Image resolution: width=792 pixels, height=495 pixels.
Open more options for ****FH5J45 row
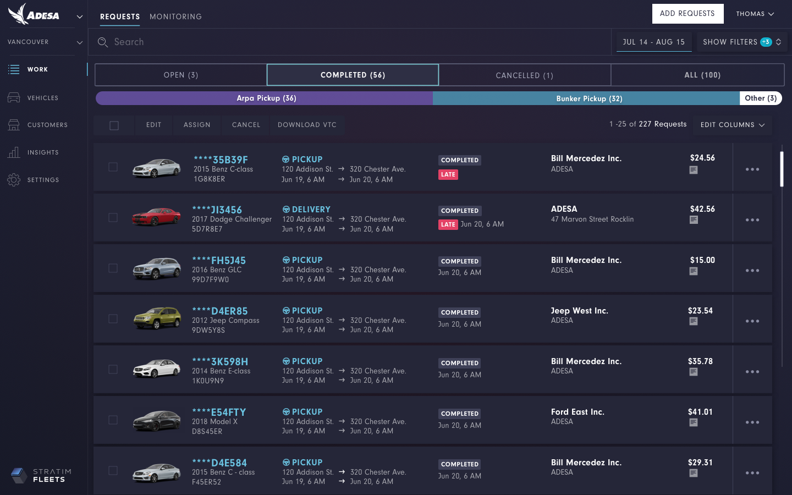pos(752,271)
